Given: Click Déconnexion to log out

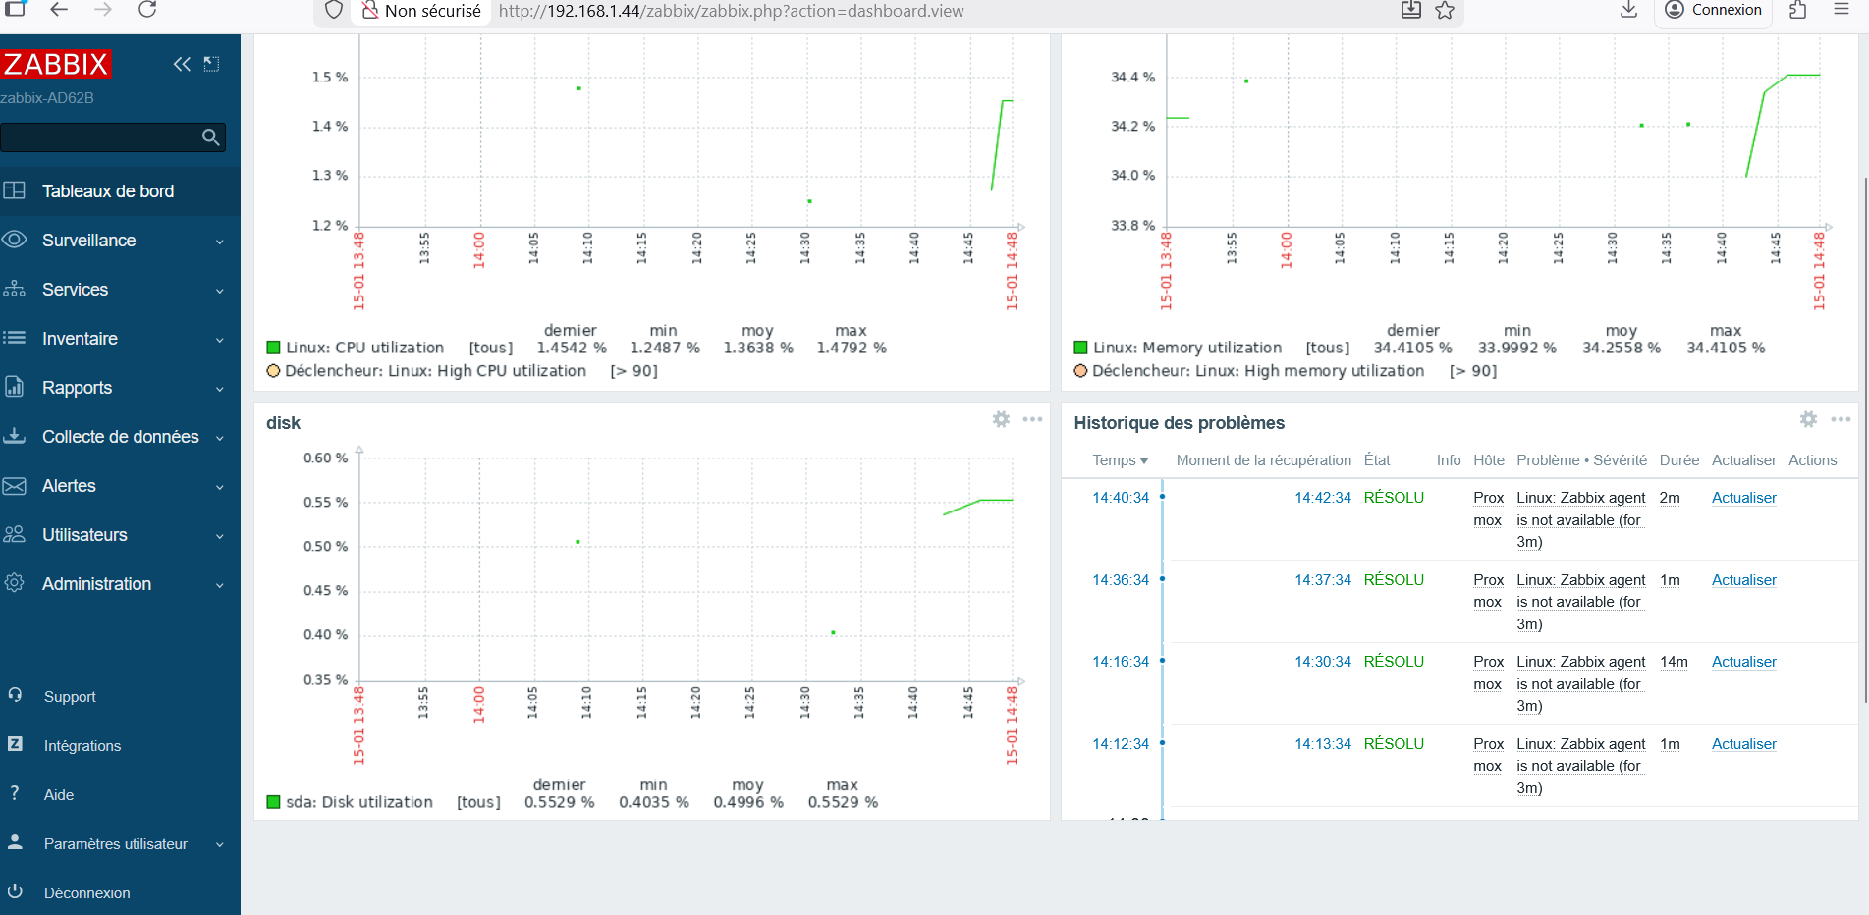Looking at the screenshot, I should coord(86,893).
